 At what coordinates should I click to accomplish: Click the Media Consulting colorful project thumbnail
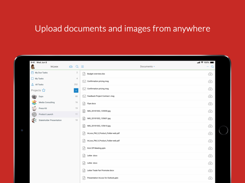(34, 103)
